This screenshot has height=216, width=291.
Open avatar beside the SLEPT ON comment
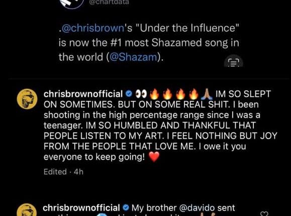[27, 99]
